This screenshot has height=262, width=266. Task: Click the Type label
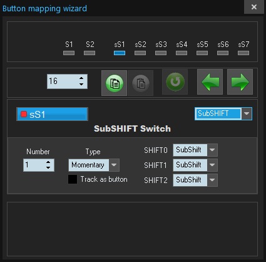tap(93, 152)
